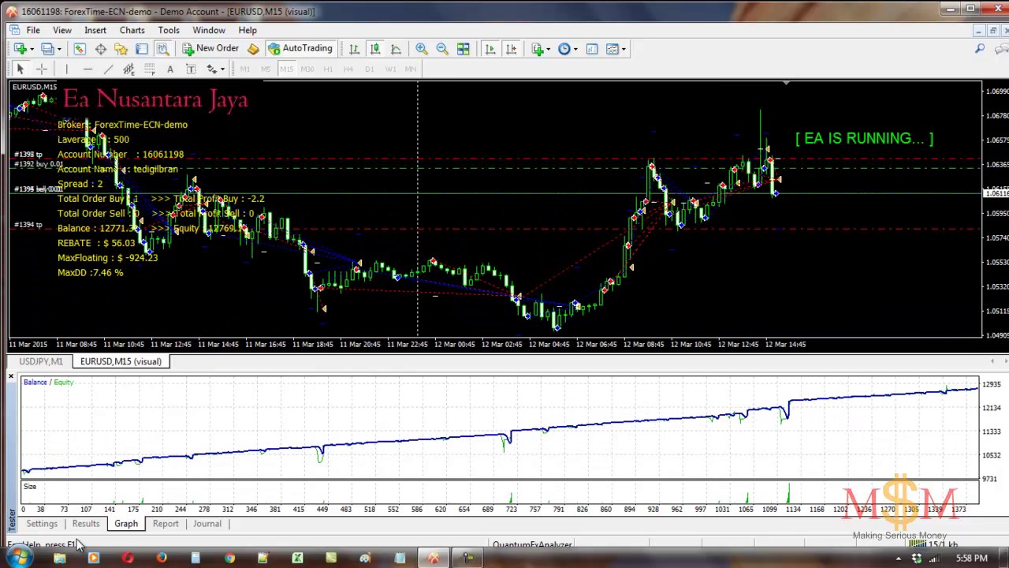The image size is (1009, 568).
Task: Select the text 'A' tool
Action: click(x=169, y=69)
